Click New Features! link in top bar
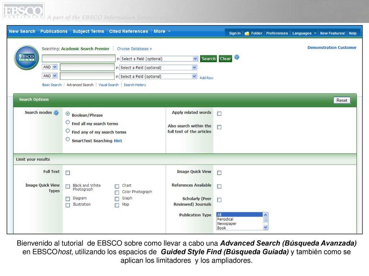 point(333,33)
